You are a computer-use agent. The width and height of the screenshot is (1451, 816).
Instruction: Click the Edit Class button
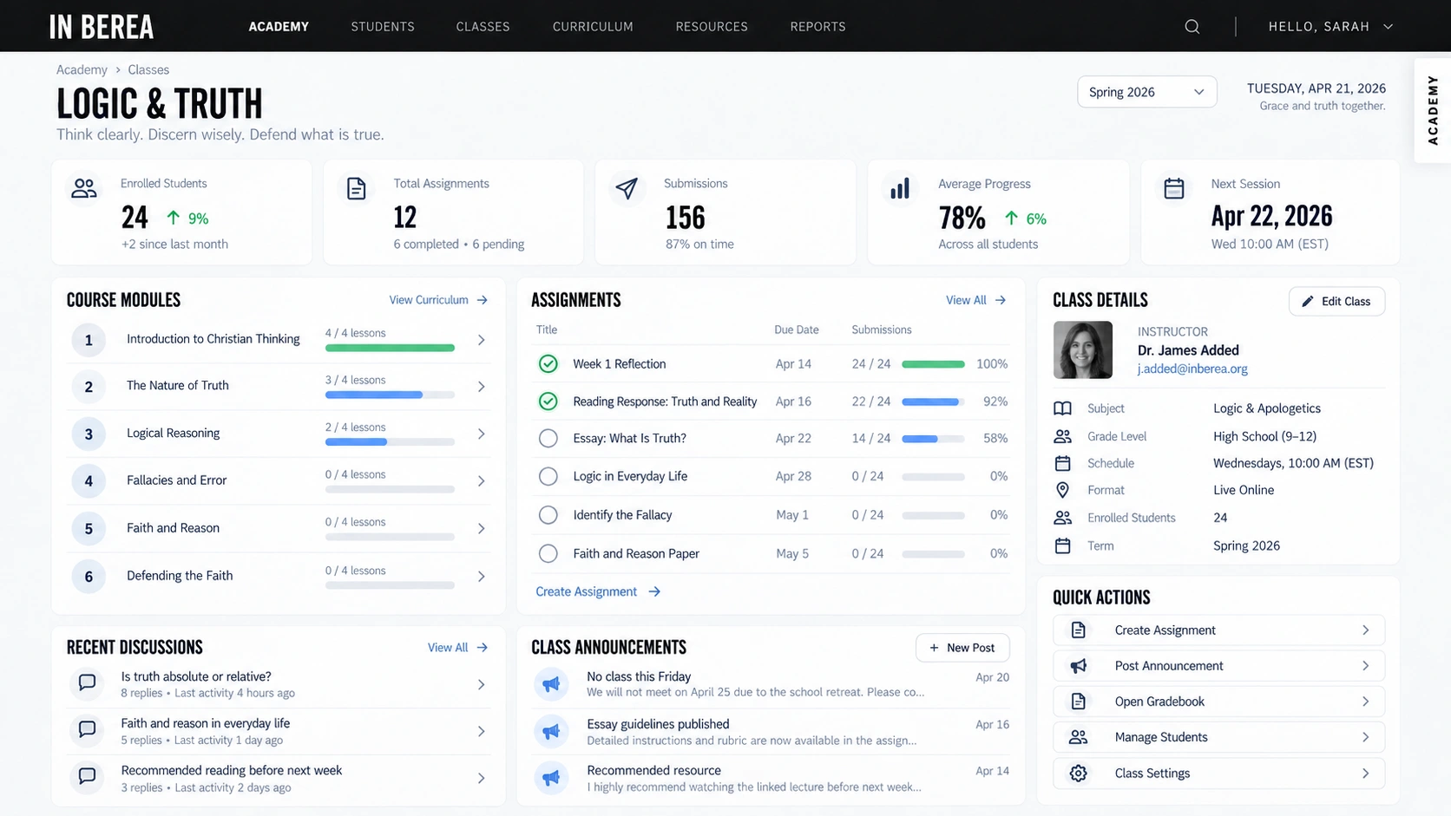tap(1336, 302)
